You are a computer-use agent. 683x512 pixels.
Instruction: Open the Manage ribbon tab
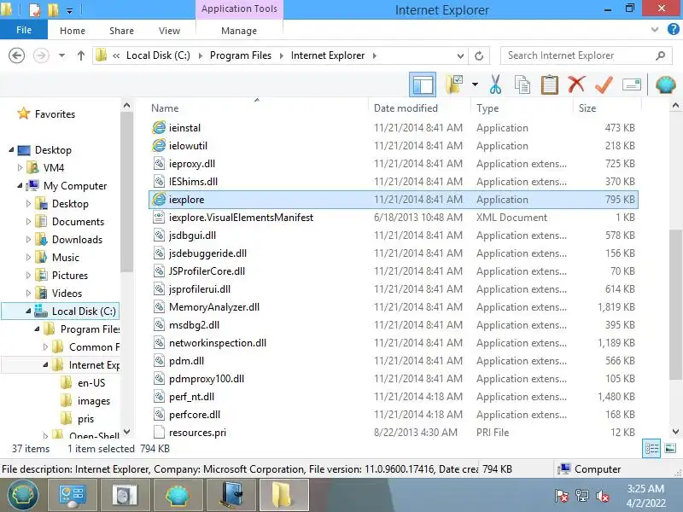(x=239, y=31)
